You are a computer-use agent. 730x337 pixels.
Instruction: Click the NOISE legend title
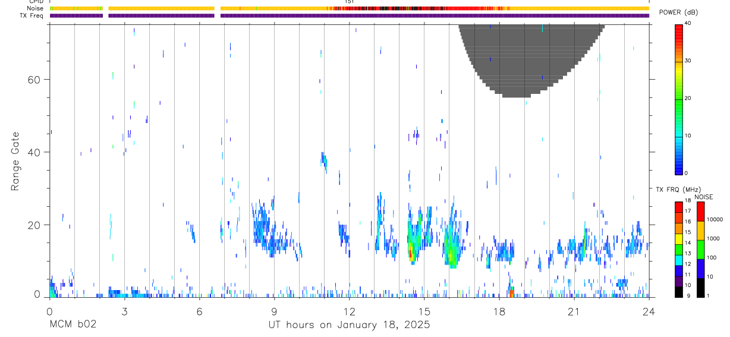pos(704,197)
